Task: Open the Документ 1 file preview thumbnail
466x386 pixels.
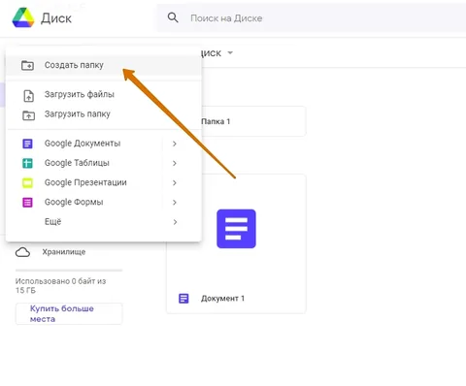Action: [236, 229]
